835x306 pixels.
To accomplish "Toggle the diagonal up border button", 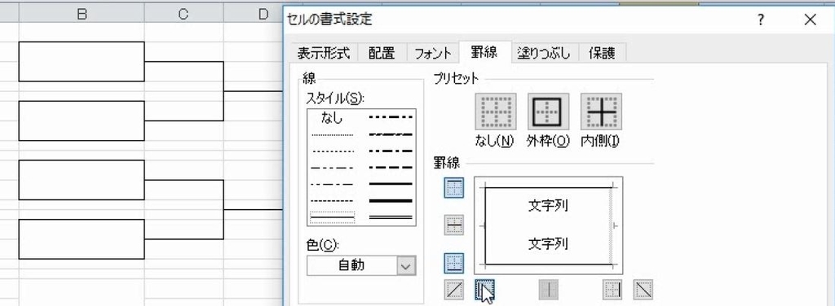I will tap(454, 290).
